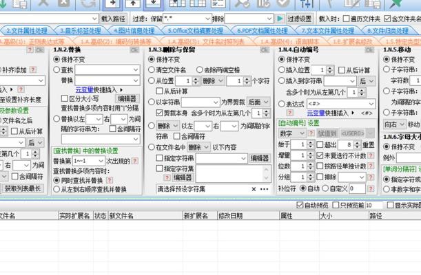Click 元变量 link in replace panel
The image size is (421, 275).
pyautogui.click(x=84, y=89)
